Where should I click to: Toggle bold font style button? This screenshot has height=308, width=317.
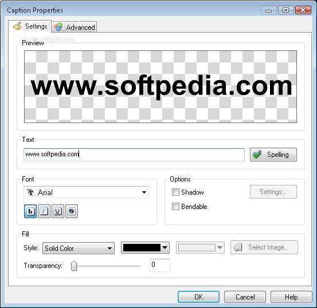pyautogui.click(x=30, y=211)
